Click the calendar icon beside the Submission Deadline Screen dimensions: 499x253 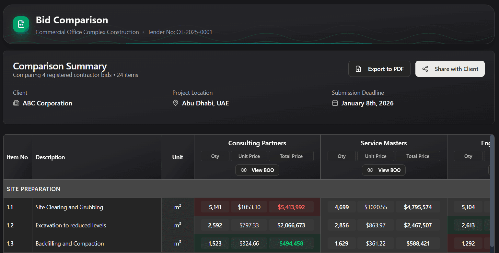pyautogui.click(x=335, y=103)
